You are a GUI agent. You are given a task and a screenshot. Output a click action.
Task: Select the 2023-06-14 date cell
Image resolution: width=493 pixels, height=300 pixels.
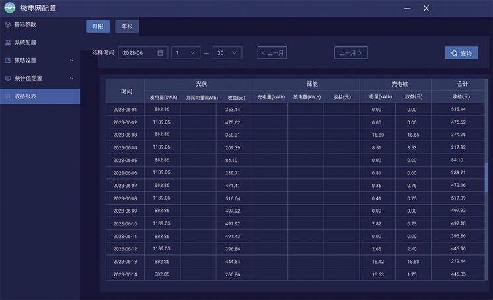pos(125,274)
